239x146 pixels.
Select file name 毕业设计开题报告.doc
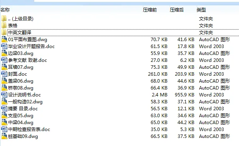[x=31, y=46]
